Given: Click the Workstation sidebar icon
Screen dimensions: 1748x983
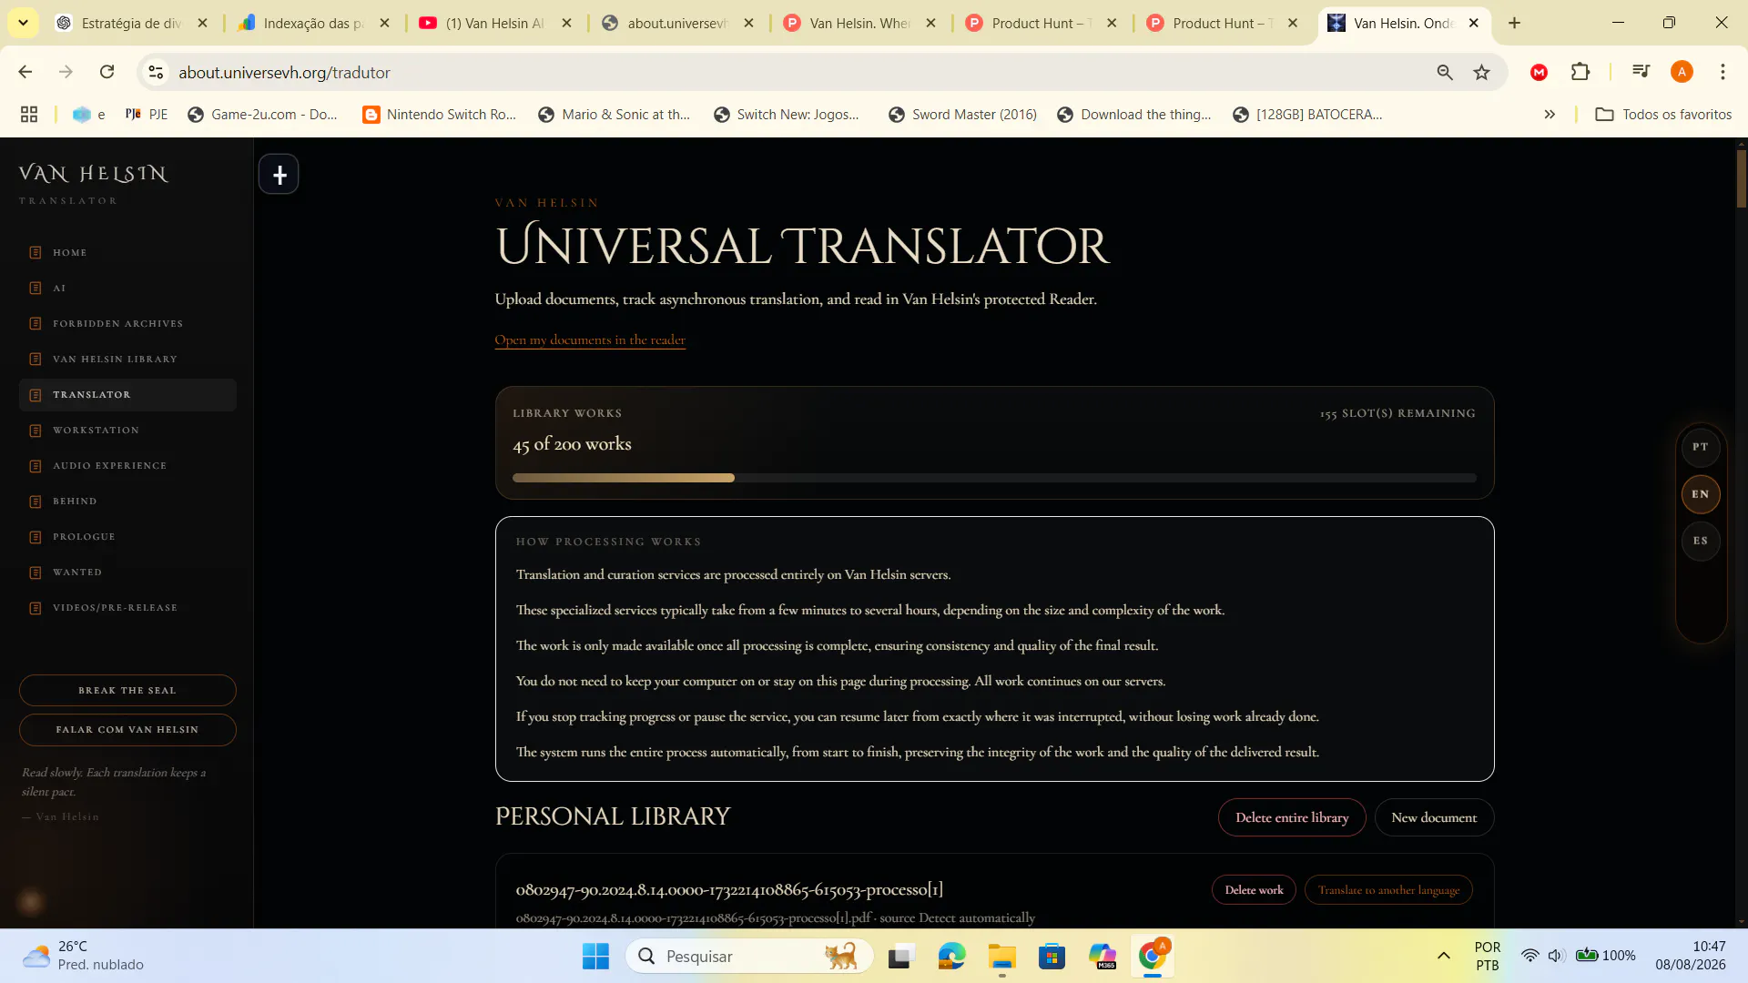Looking at the screenshot, I should pyautogui.click(x=36, y=431).
